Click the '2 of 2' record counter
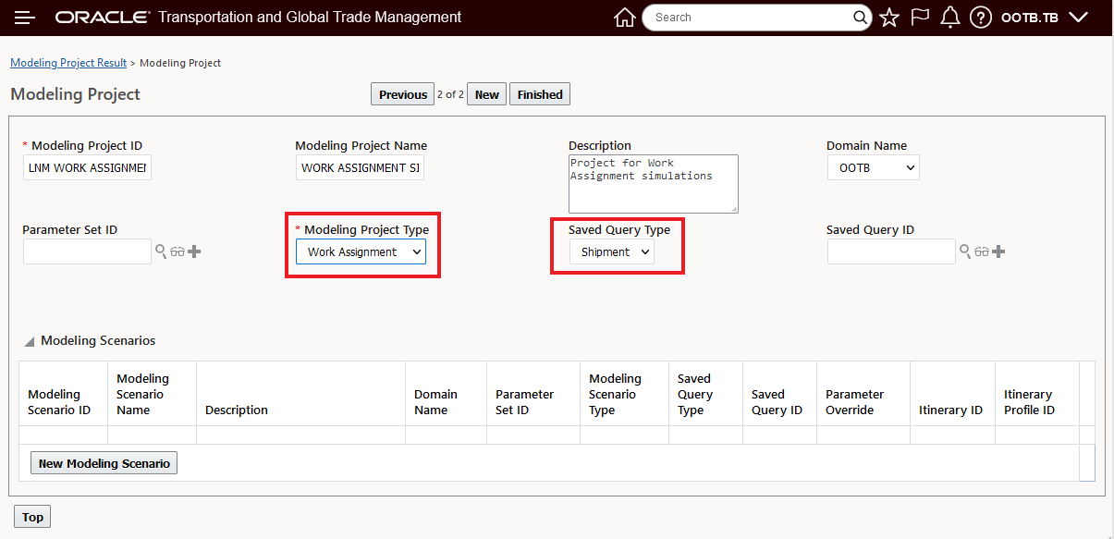Screen dimensions: 1114x539 [x=450, y=94]
